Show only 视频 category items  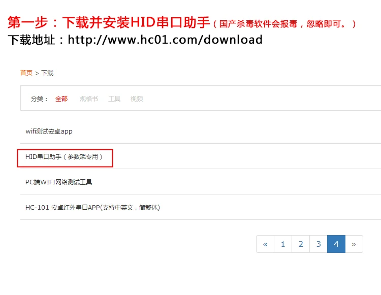click(x=137, y=99)
